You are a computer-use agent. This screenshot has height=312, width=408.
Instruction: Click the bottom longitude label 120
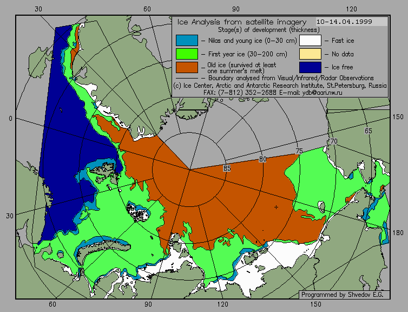point(223,304)
